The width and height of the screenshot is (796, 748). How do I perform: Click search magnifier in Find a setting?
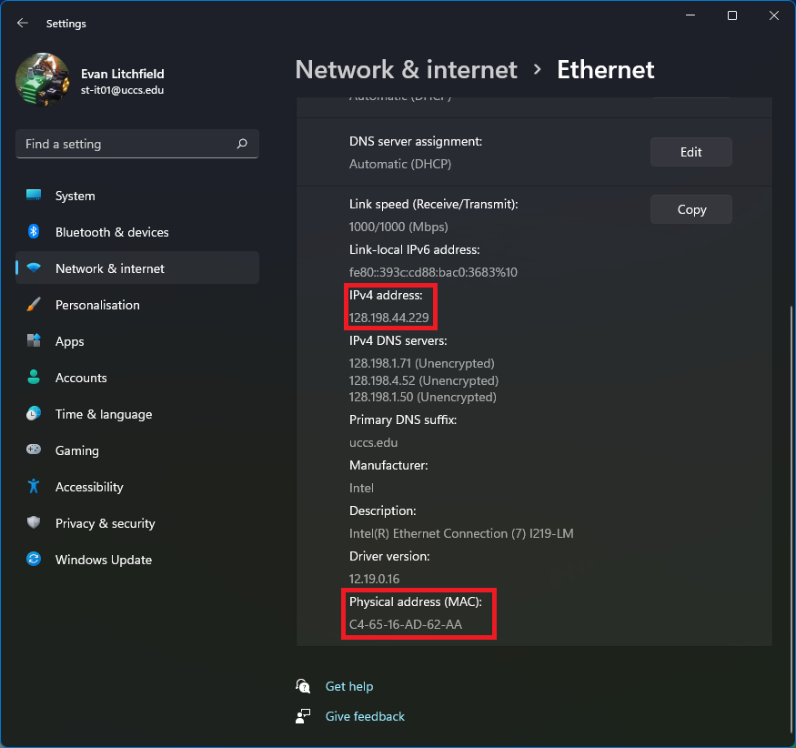pyautogui.click(x=242, y=144)
